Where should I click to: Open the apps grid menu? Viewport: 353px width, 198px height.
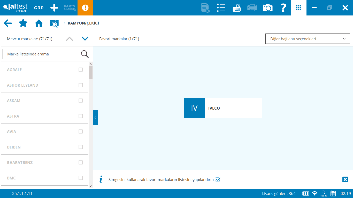coord(299,8)
